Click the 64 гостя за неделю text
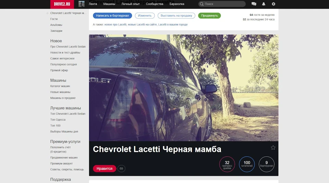329x183 pixels. (262, 15)
